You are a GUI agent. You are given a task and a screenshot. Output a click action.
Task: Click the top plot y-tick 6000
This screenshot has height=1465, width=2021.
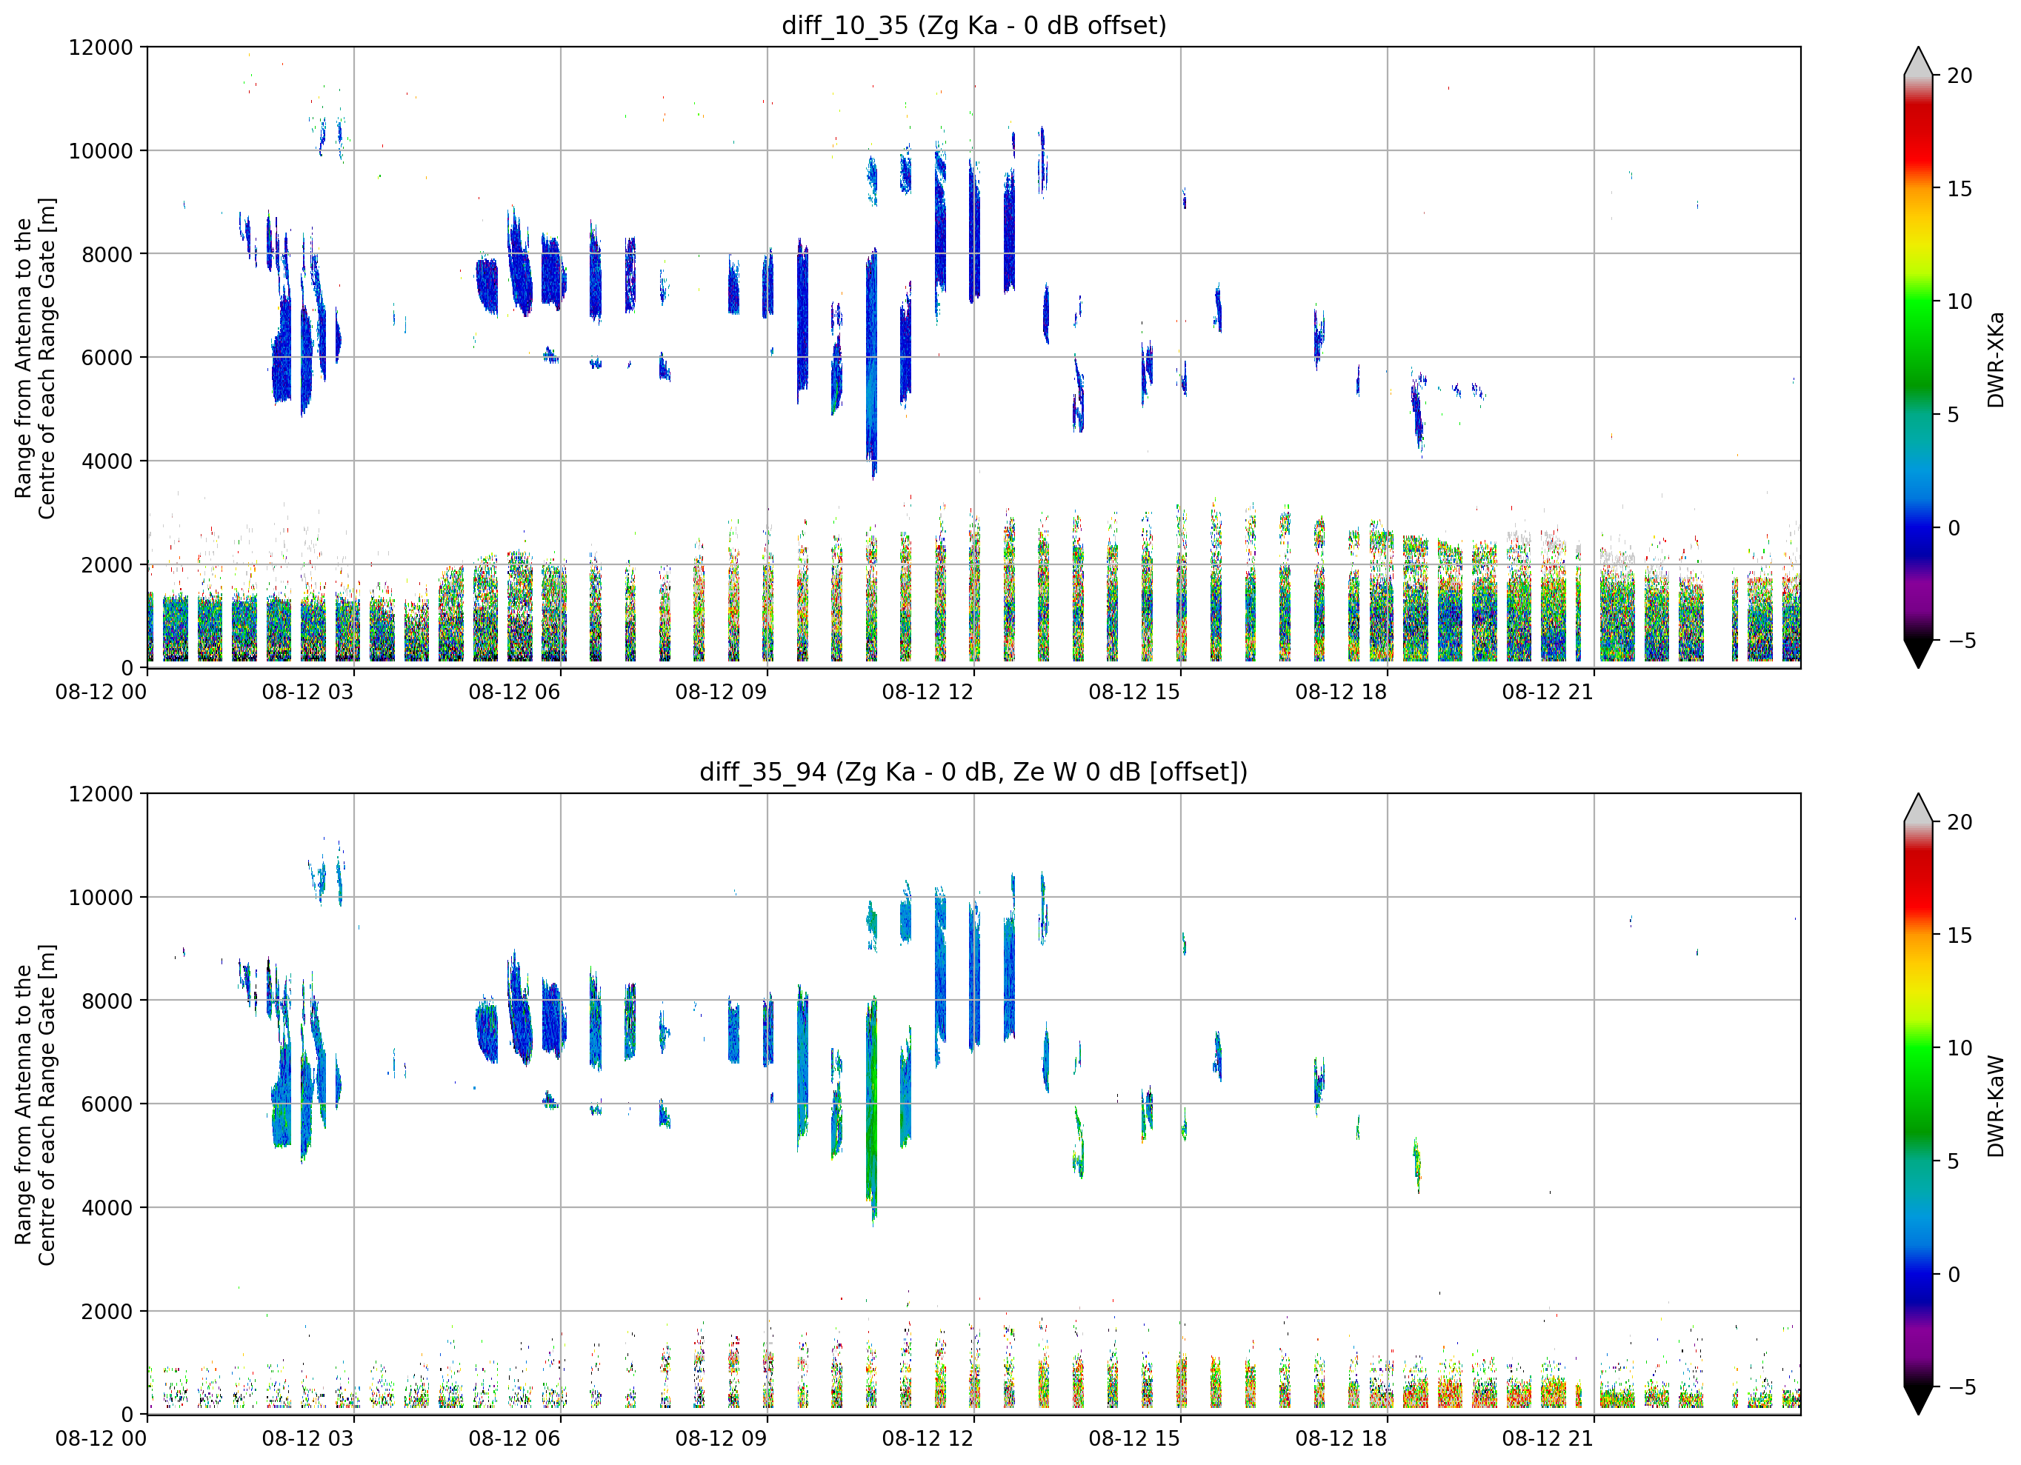point(107,357)
